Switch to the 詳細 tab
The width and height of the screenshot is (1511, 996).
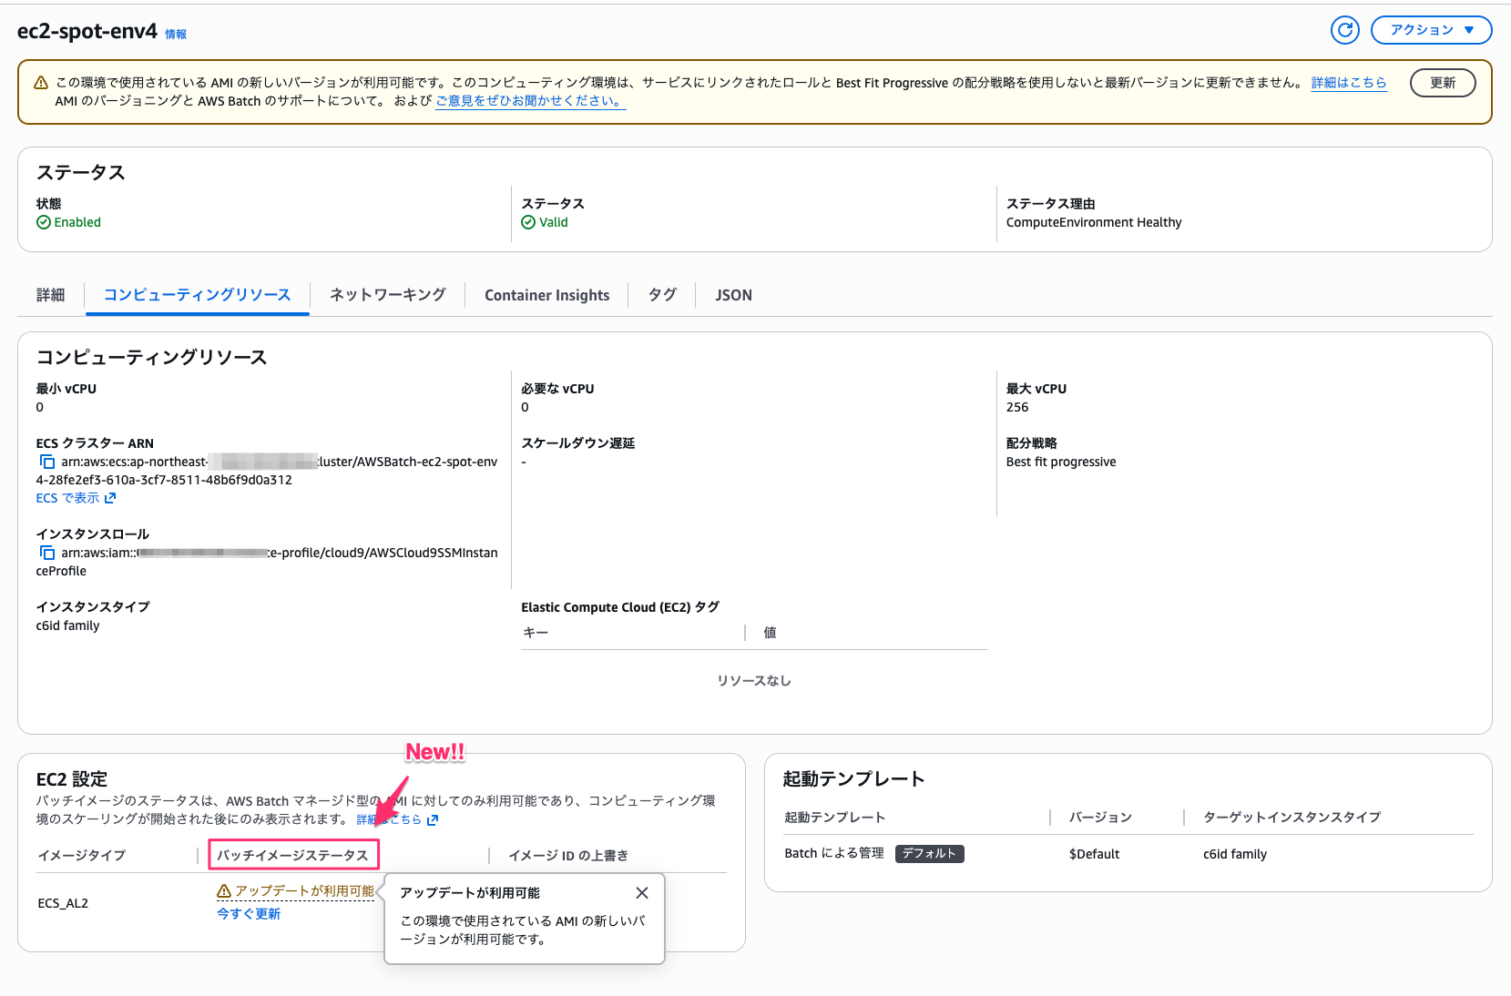click(50, 294)
